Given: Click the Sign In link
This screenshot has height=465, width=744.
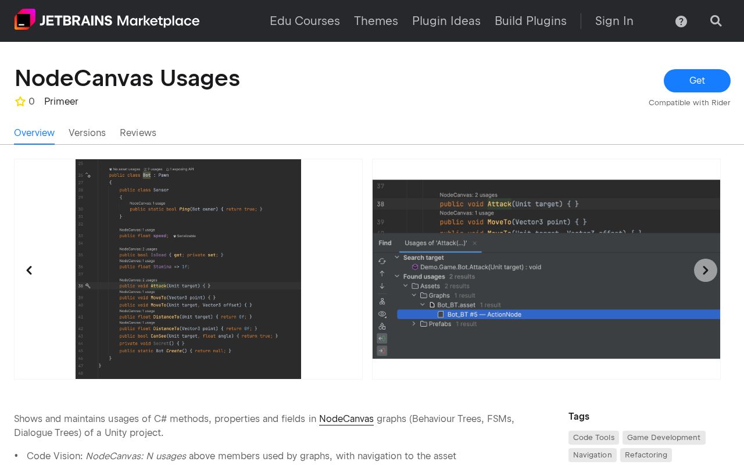Looking at the screenshot, I should point(614,21).
